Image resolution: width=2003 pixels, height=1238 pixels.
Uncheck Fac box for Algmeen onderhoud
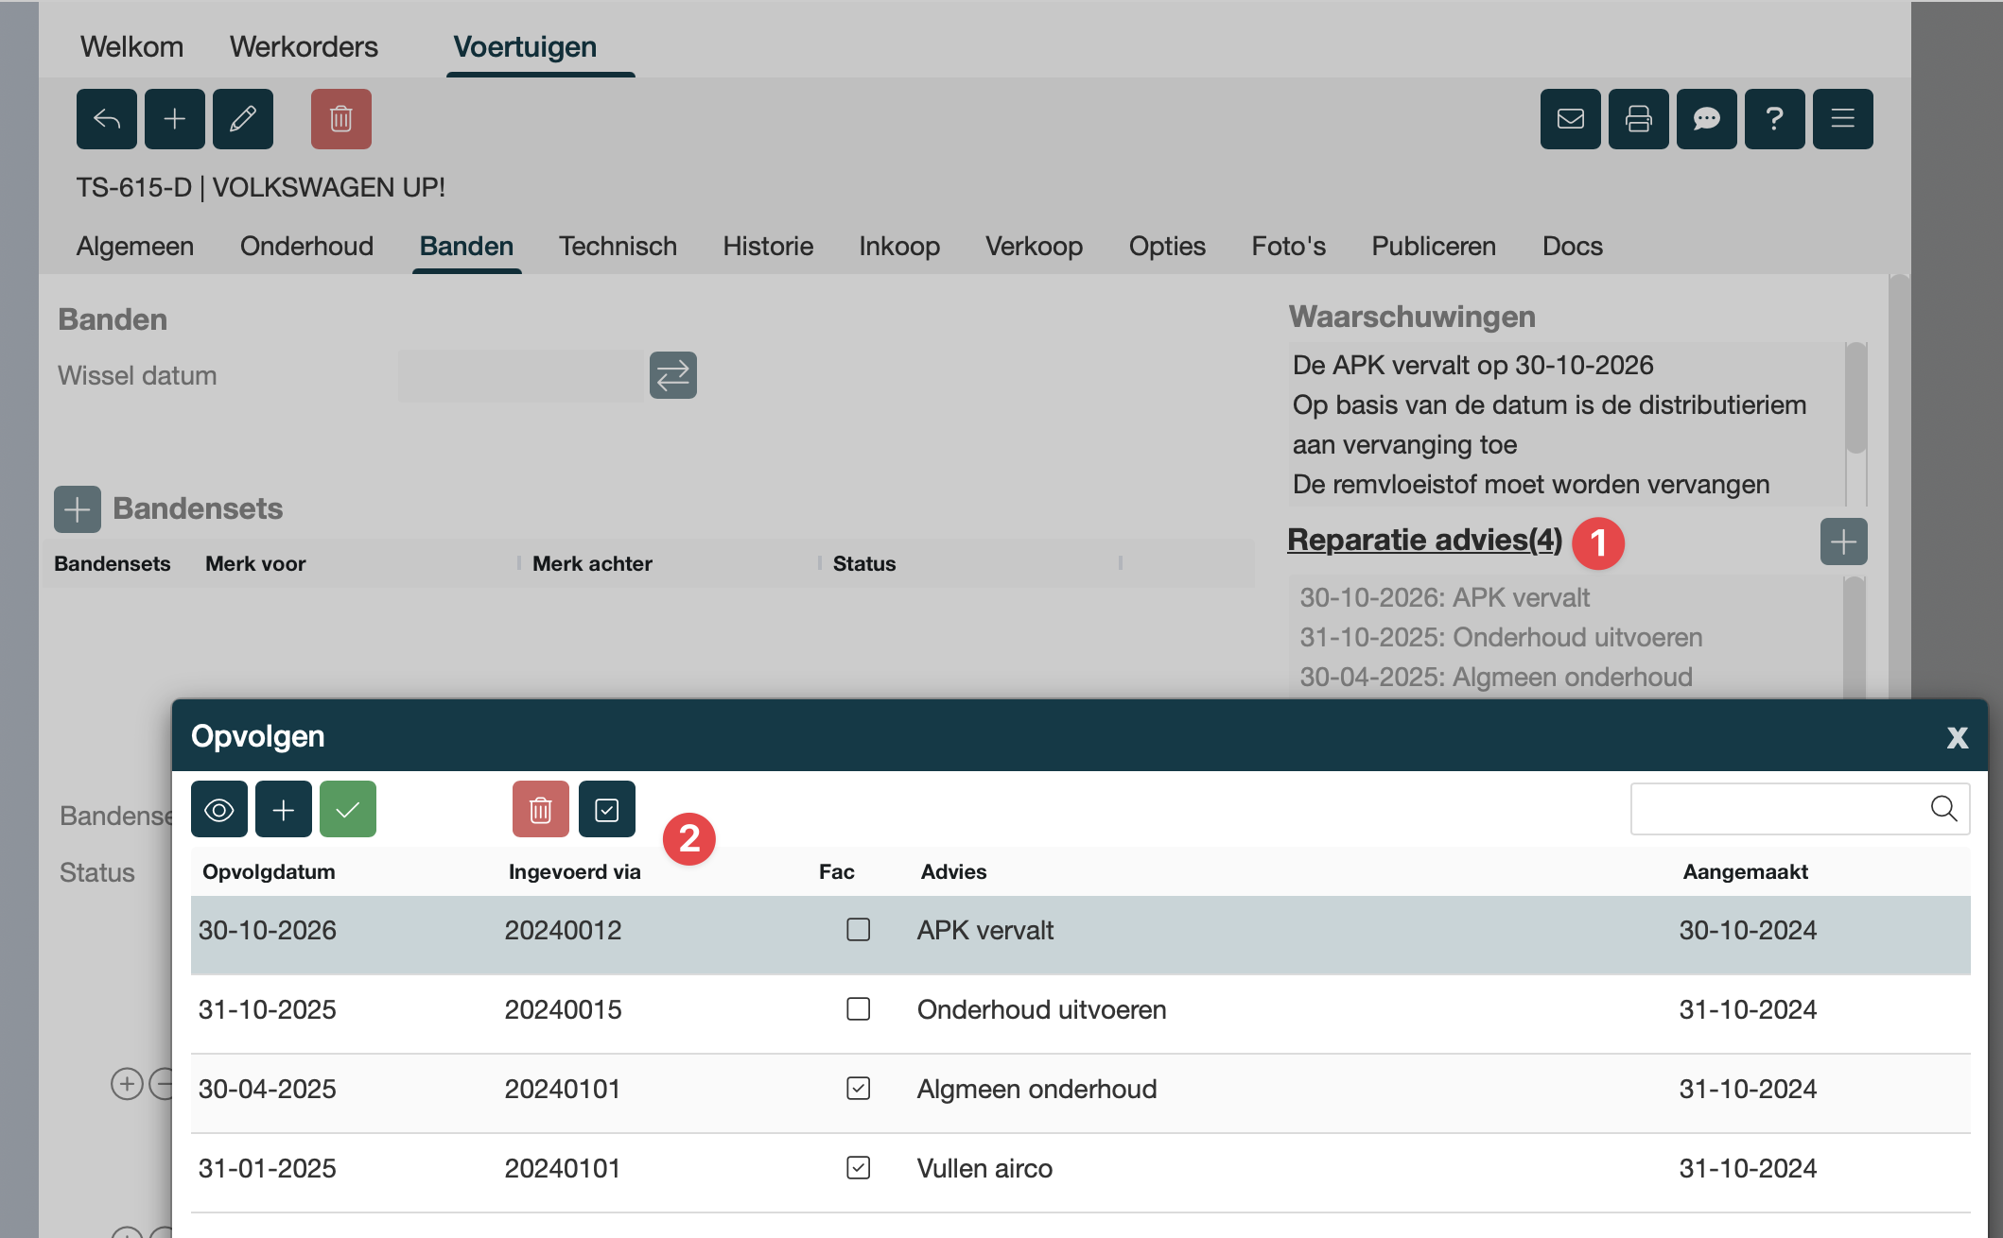858,1089
